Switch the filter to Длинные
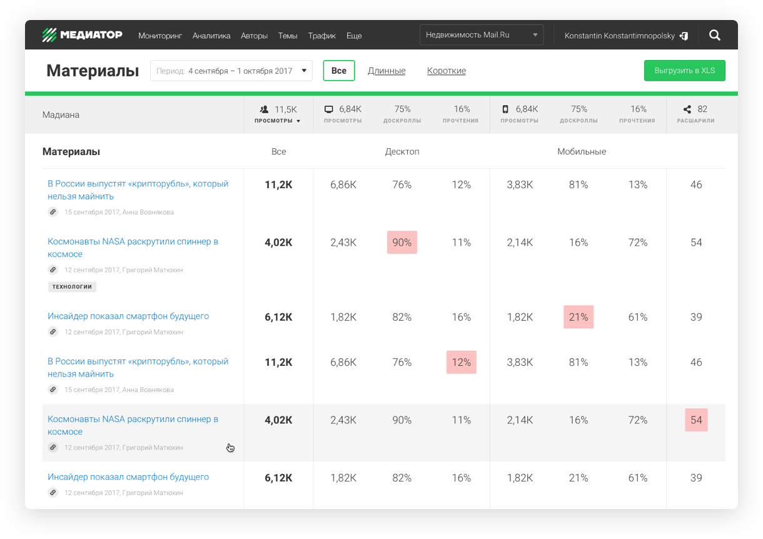 click(x=387, y=71)
